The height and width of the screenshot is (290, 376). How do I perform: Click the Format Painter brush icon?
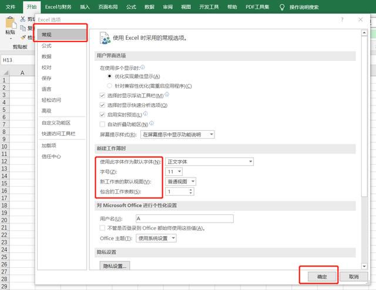[x=23, y=37]
